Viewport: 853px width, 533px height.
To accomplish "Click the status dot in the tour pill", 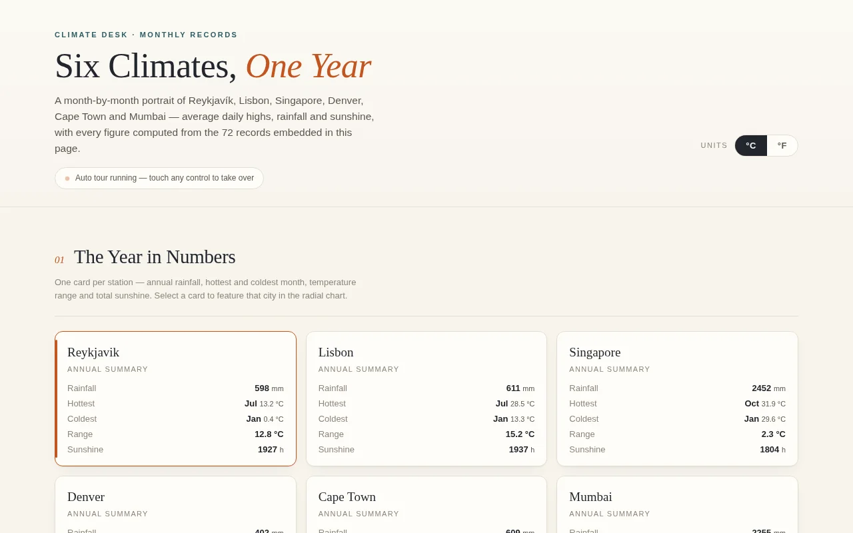I will pos(67,179).
